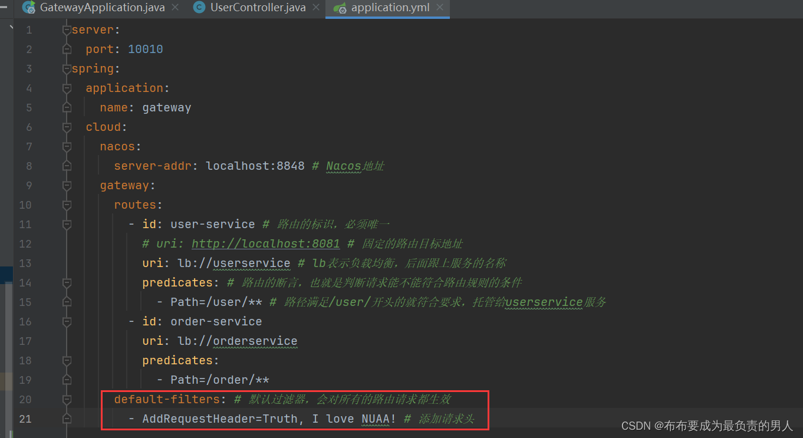Collapse the routes block on line 10
The height and width of the screenshot is (438, 803).
(67, 205)
